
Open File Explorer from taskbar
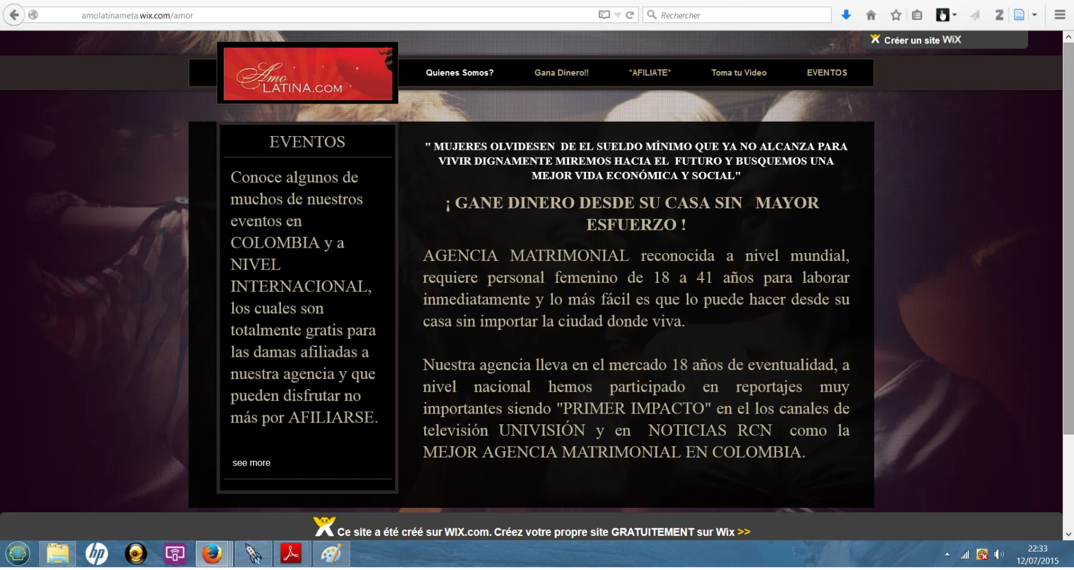coord(58,554)
